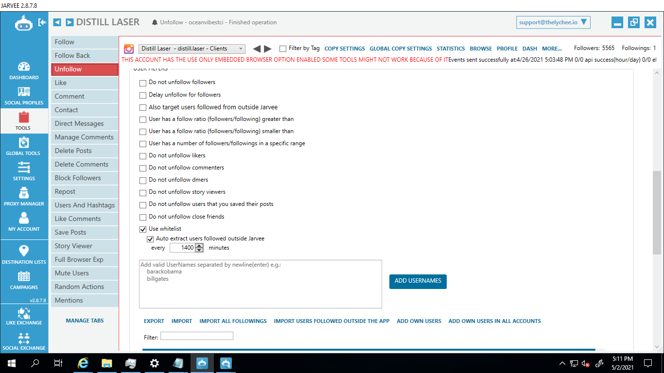Click the minutes value field

pyautogui.click(x=182, y=248)
